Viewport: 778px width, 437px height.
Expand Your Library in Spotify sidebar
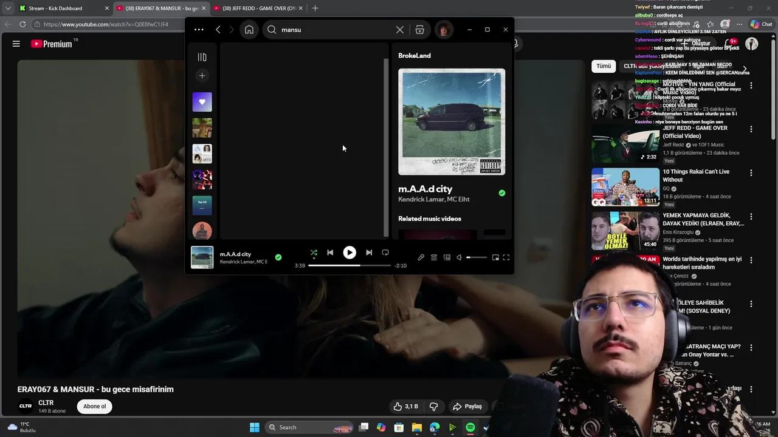tap(202, 57)
